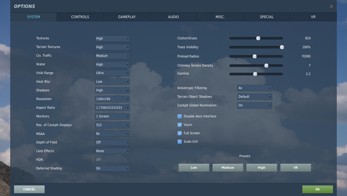
Task: Open the Shadows dropdown
Action: [x=112, y=90]
